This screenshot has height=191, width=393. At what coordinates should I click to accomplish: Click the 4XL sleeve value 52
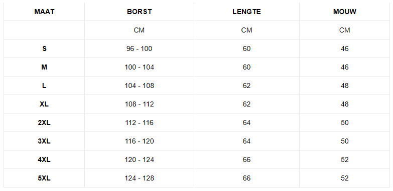coord(345,159)
